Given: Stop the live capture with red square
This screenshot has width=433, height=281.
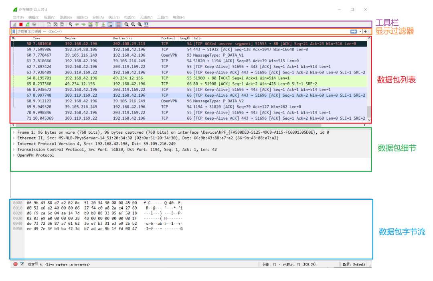Looking at the screenshot, I should point(21,24).
